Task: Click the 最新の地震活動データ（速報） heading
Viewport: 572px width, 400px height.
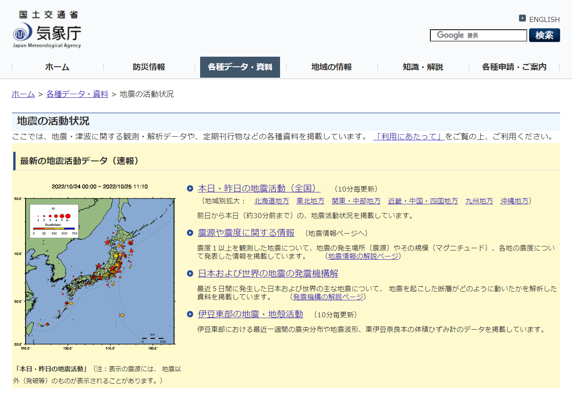Action: click(79, 161)
